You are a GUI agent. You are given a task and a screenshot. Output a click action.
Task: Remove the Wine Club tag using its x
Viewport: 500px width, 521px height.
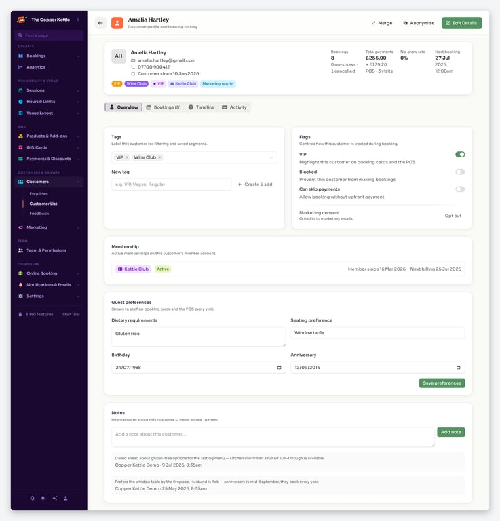click(x=160, y=157)
